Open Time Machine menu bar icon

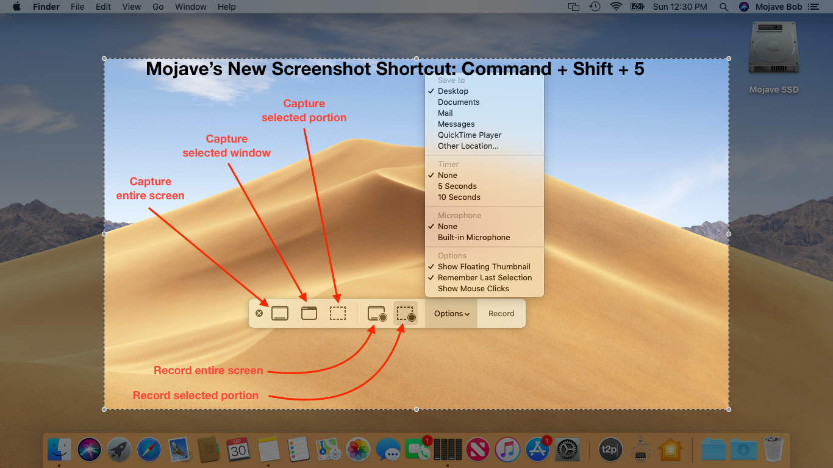(x=595, y=7)
